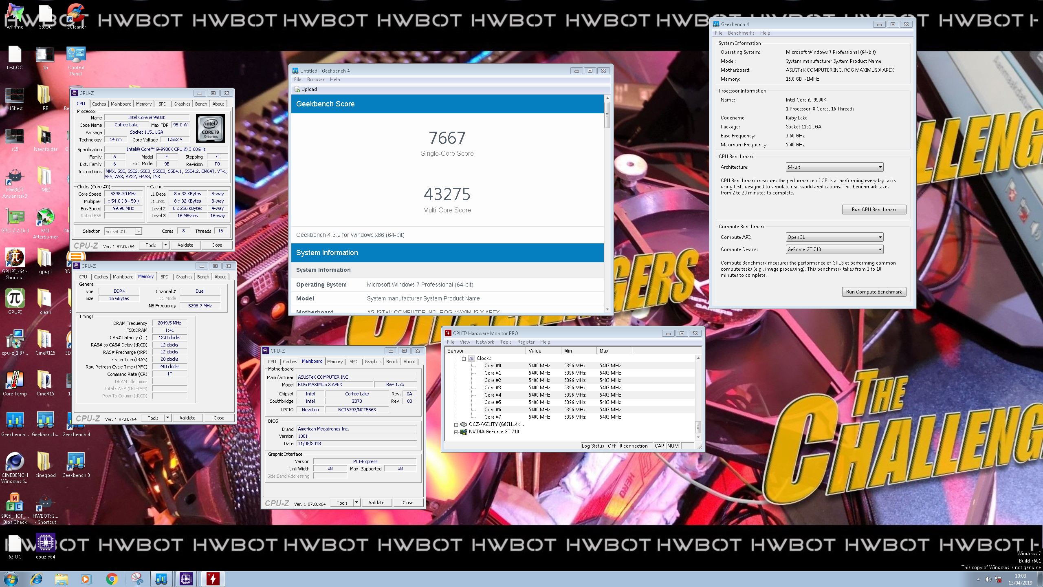The width and height of the screenshot is (1043, 587).
Task: Select the Core #3 row in HWMonitor
Action: tap(570, 388)
